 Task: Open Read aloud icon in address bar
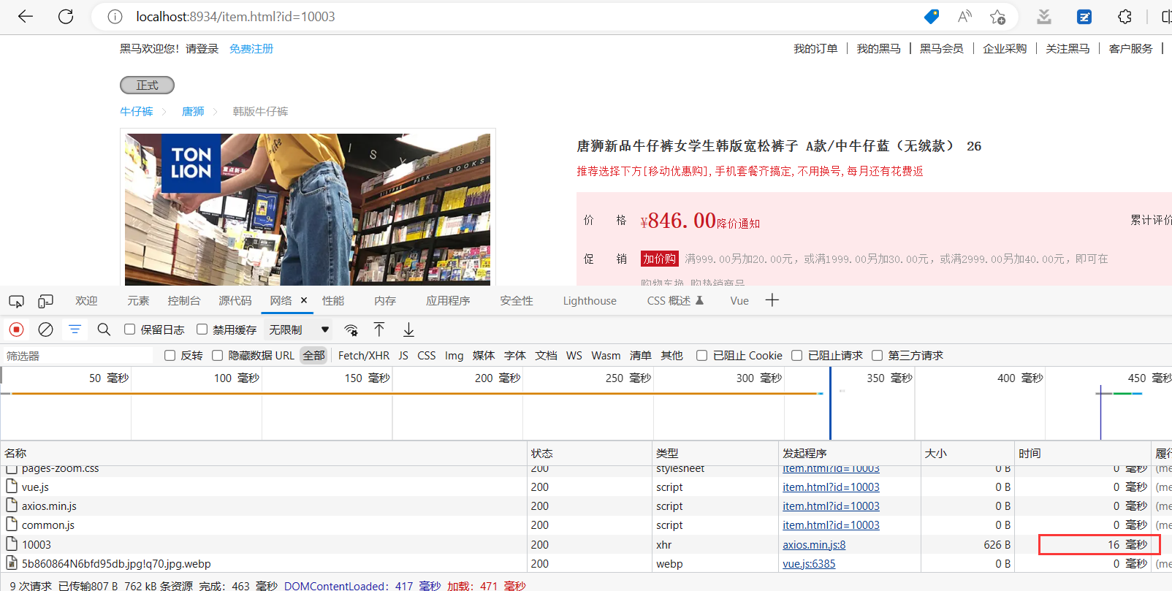[964, 16]
